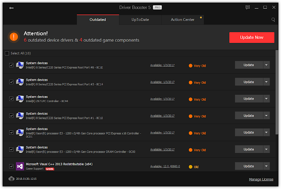Switch to the Outdated tab
This screenshot has width=281, height=189.
98,20
